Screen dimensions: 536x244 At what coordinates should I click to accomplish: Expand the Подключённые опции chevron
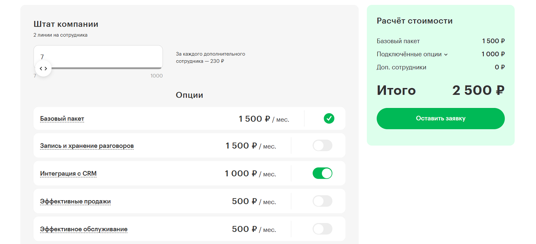(446, 54)
